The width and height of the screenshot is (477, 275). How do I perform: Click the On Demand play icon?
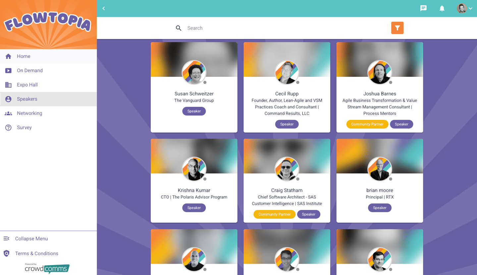8,71
